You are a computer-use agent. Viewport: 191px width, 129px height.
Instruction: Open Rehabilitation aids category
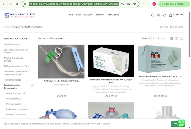12,80
